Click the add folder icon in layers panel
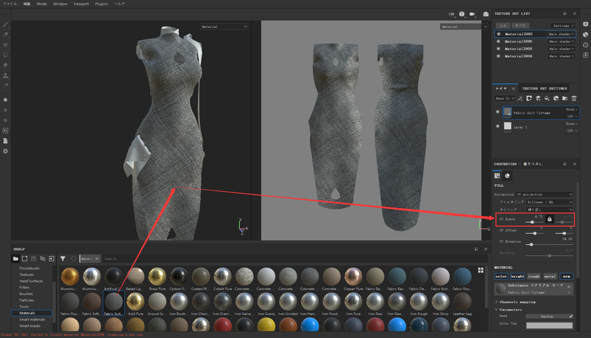The width and height of the screenshot is (591, 338). (565, 98)
